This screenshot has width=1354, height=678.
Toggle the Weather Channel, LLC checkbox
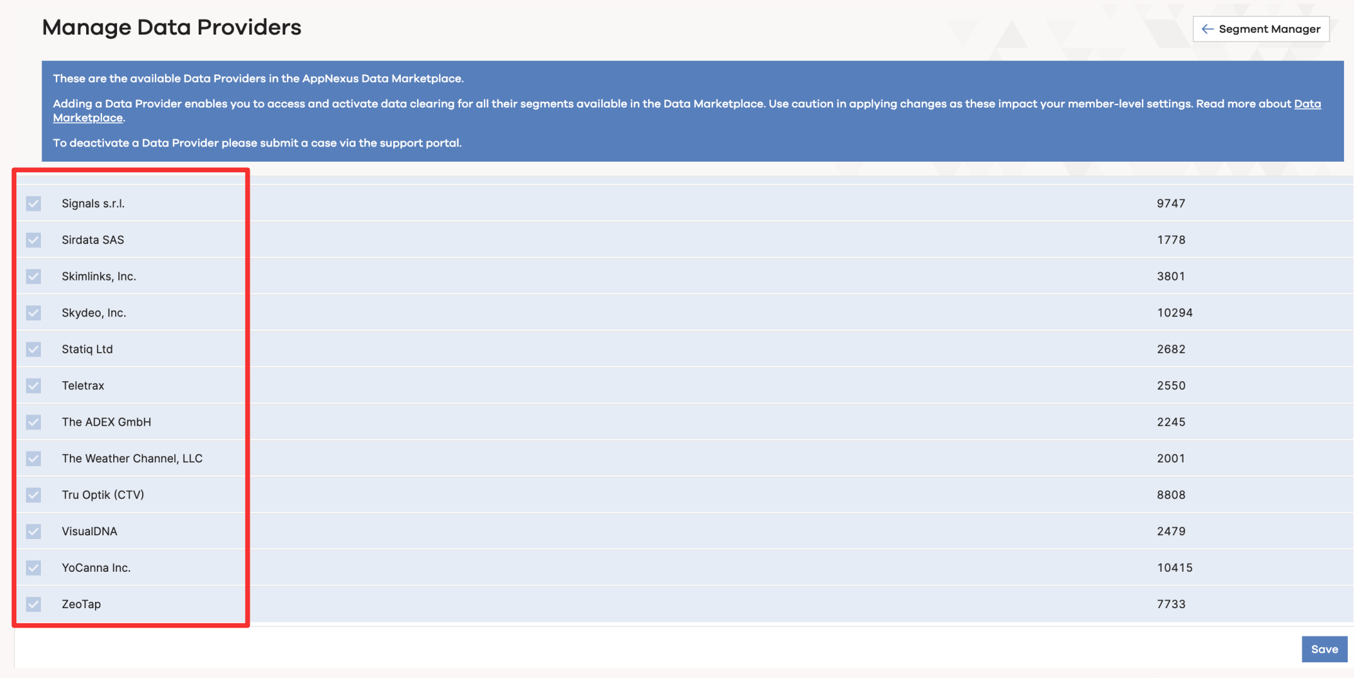(33, 458)
